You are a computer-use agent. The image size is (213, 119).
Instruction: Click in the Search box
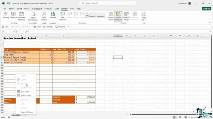click(108, 3)
